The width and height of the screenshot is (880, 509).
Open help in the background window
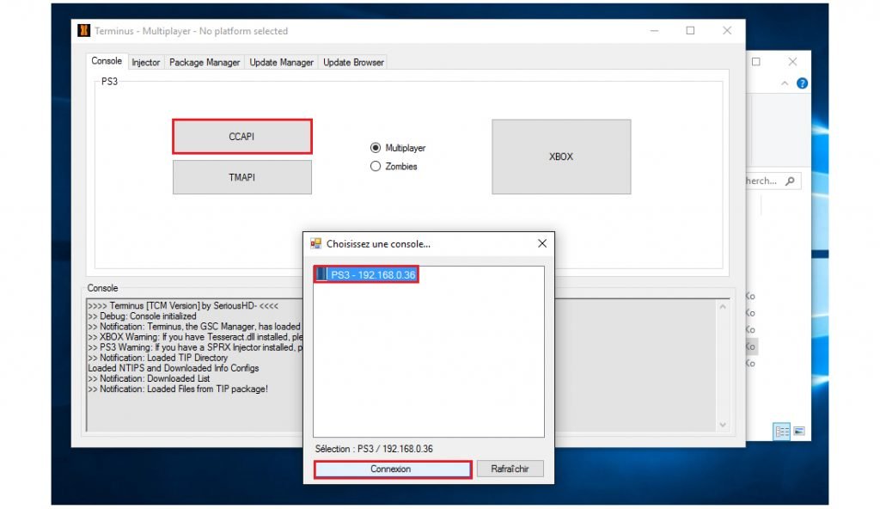click(x=802, y=83)
